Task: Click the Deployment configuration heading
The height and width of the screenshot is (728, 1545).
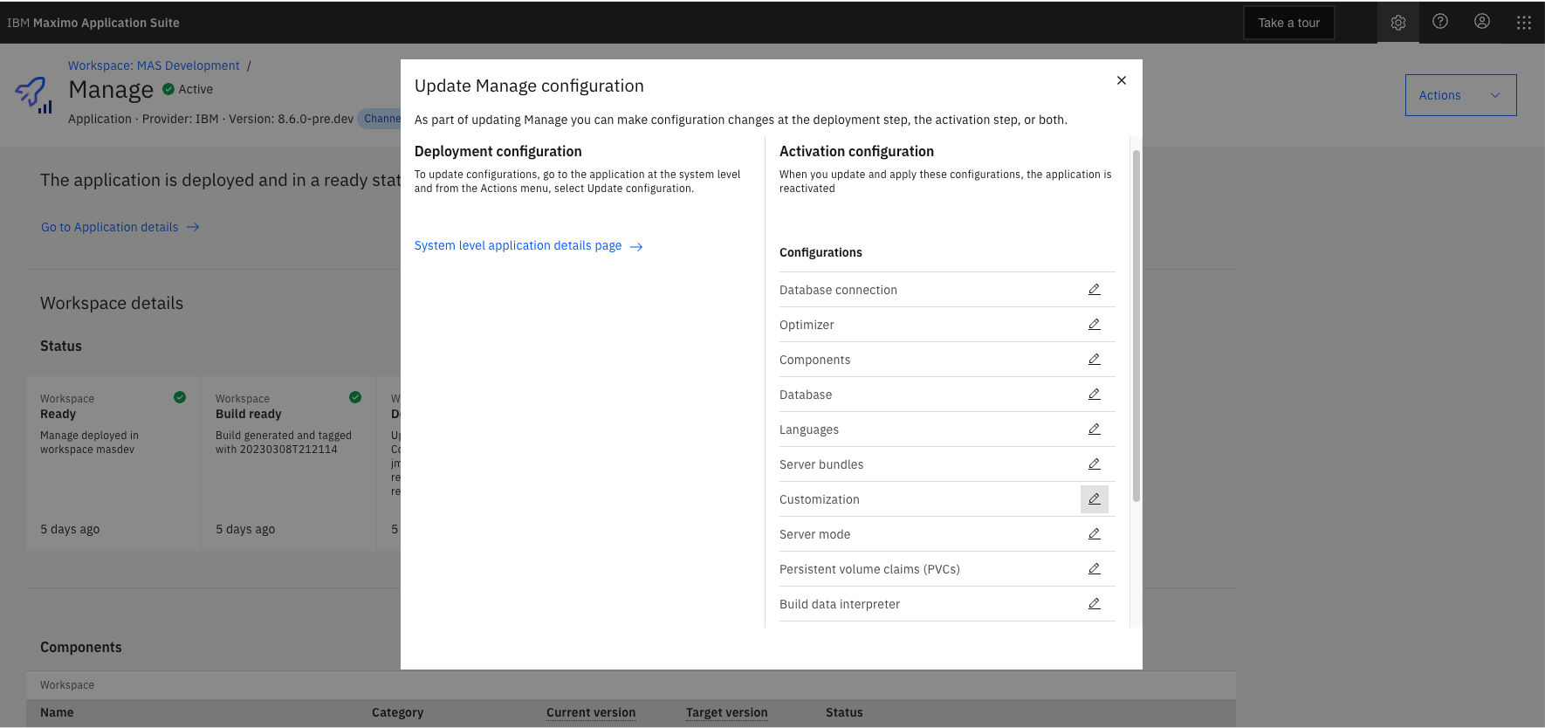Action: pos(498,151)
